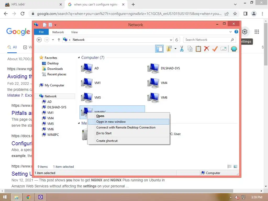Viewport: 268px width, 201px height.
Task: Click Favorites in navigation pane
Action: [x=51, y=58]
